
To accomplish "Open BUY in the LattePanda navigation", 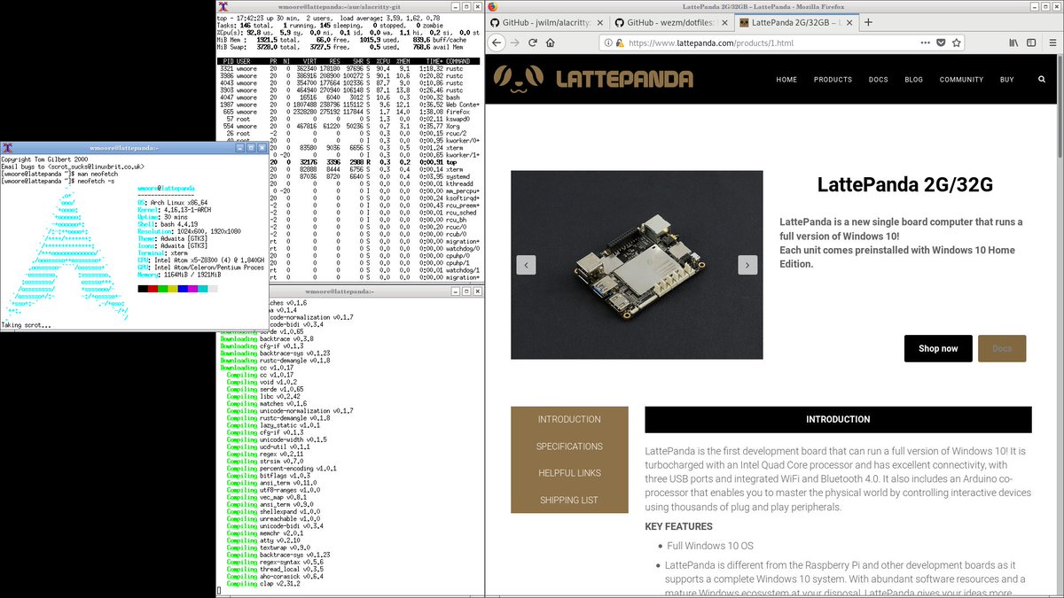I will coord(1006,80).
